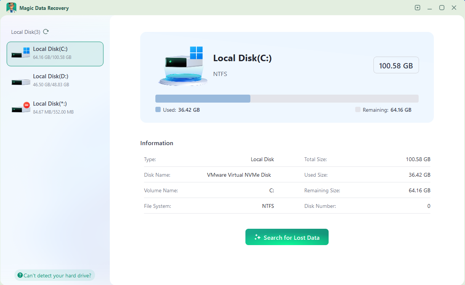
Task: Open the "Can't detect your hard drive?" link
Action: (x=55, y=275)
